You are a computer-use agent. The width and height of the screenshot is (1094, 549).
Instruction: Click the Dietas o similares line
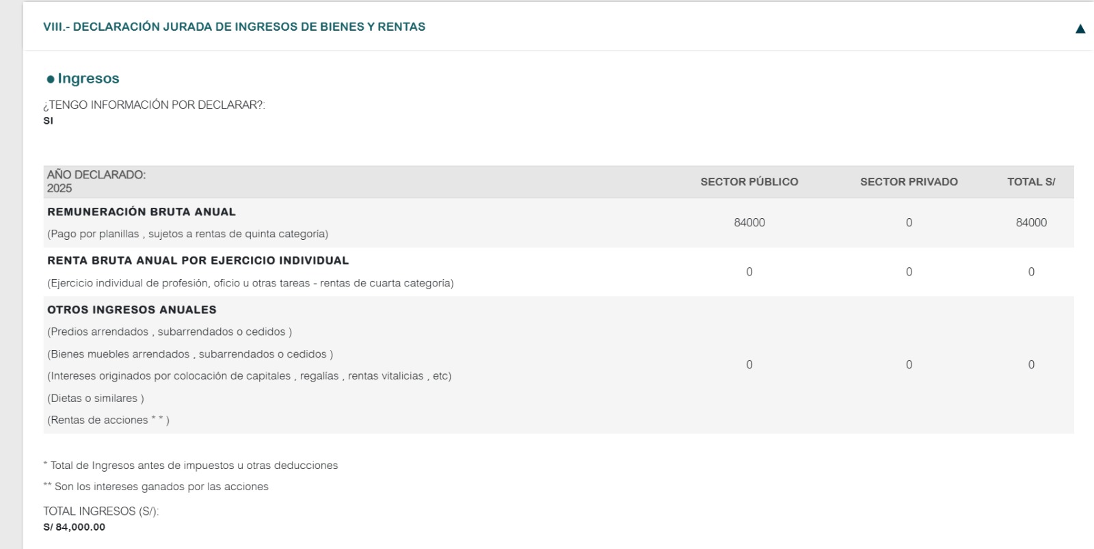tap(96, 398)
